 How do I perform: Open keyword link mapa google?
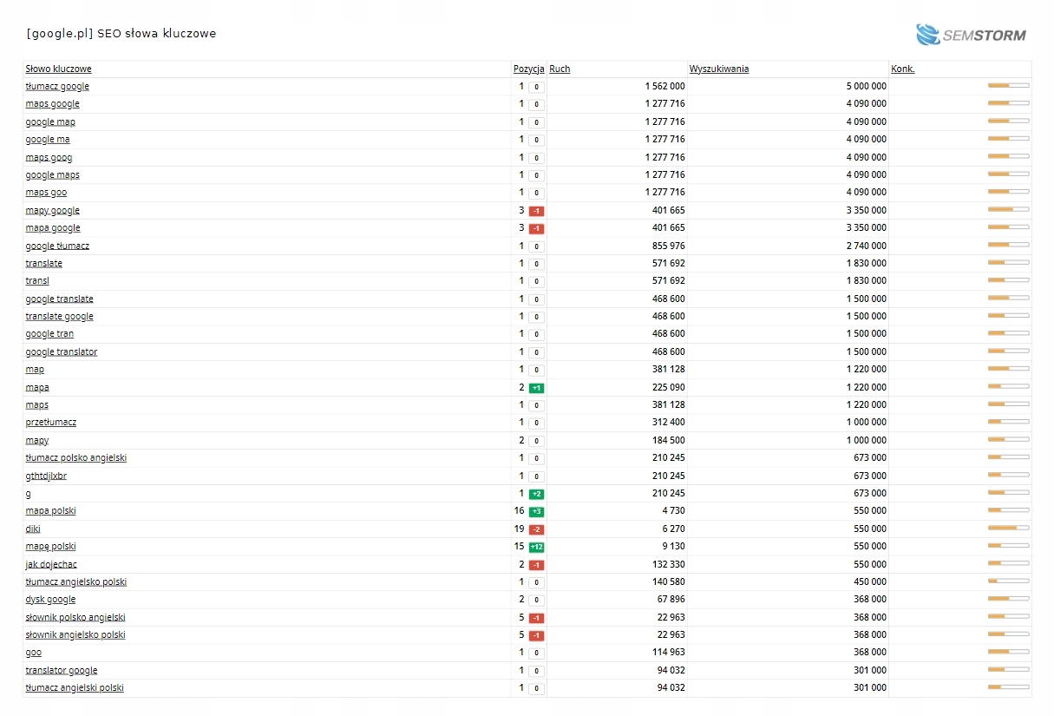(x=53, y=228)
